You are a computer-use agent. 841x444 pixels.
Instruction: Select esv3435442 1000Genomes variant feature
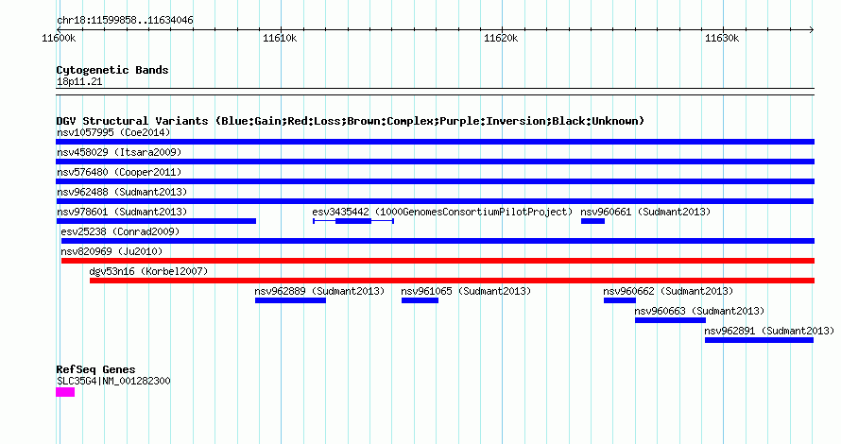click(x=353, y=221)
